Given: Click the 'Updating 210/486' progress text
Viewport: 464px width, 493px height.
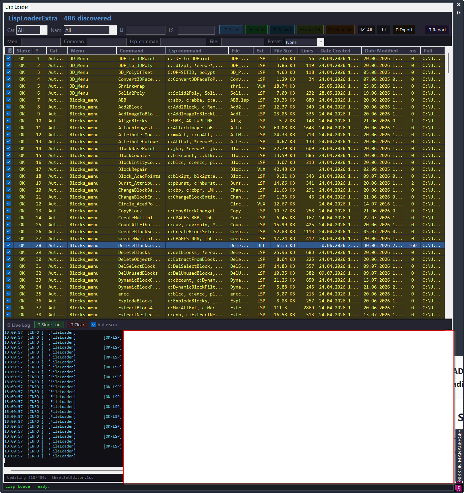Looking at the screenshot, I should point(27,478).
